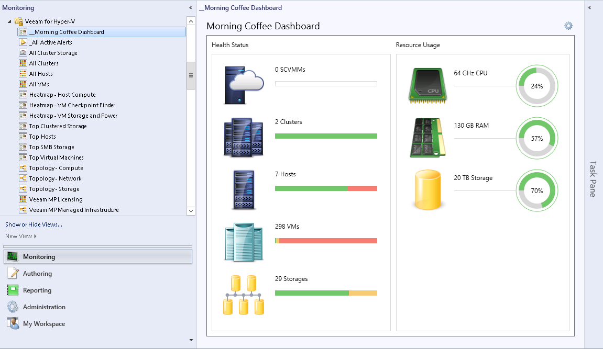Open the Top Virtual Machines view
The height and width of the screenshot is (349, 603).
pyautogui.click(x=56, y=157)
